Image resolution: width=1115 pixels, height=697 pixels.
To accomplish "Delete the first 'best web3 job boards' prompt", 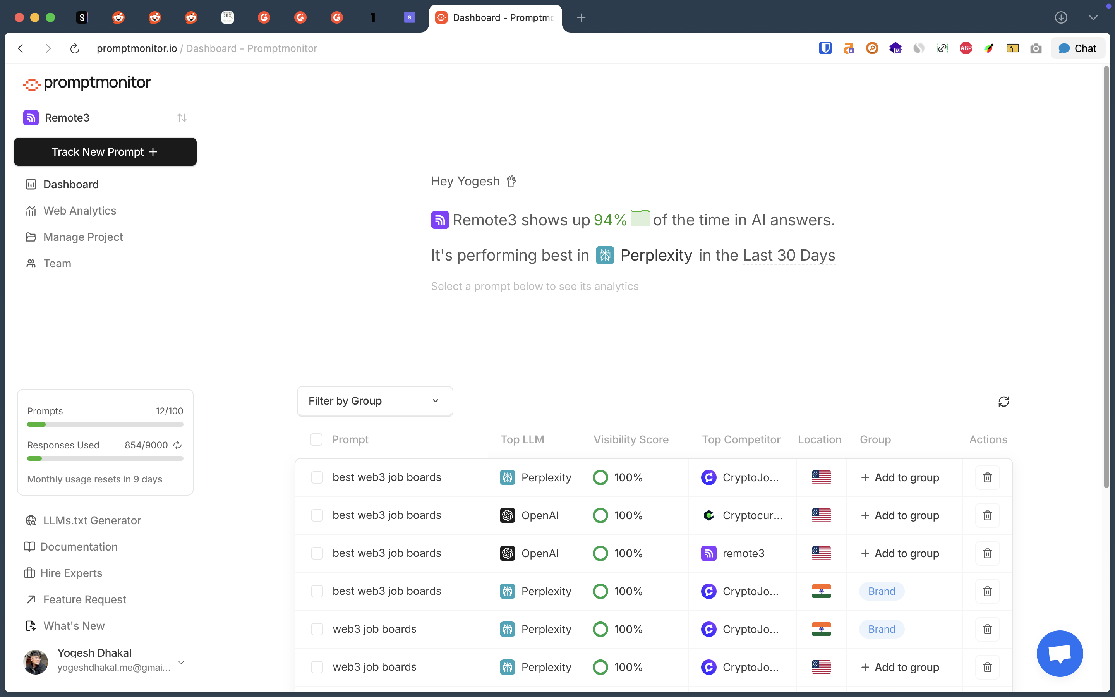I will 987,477.
